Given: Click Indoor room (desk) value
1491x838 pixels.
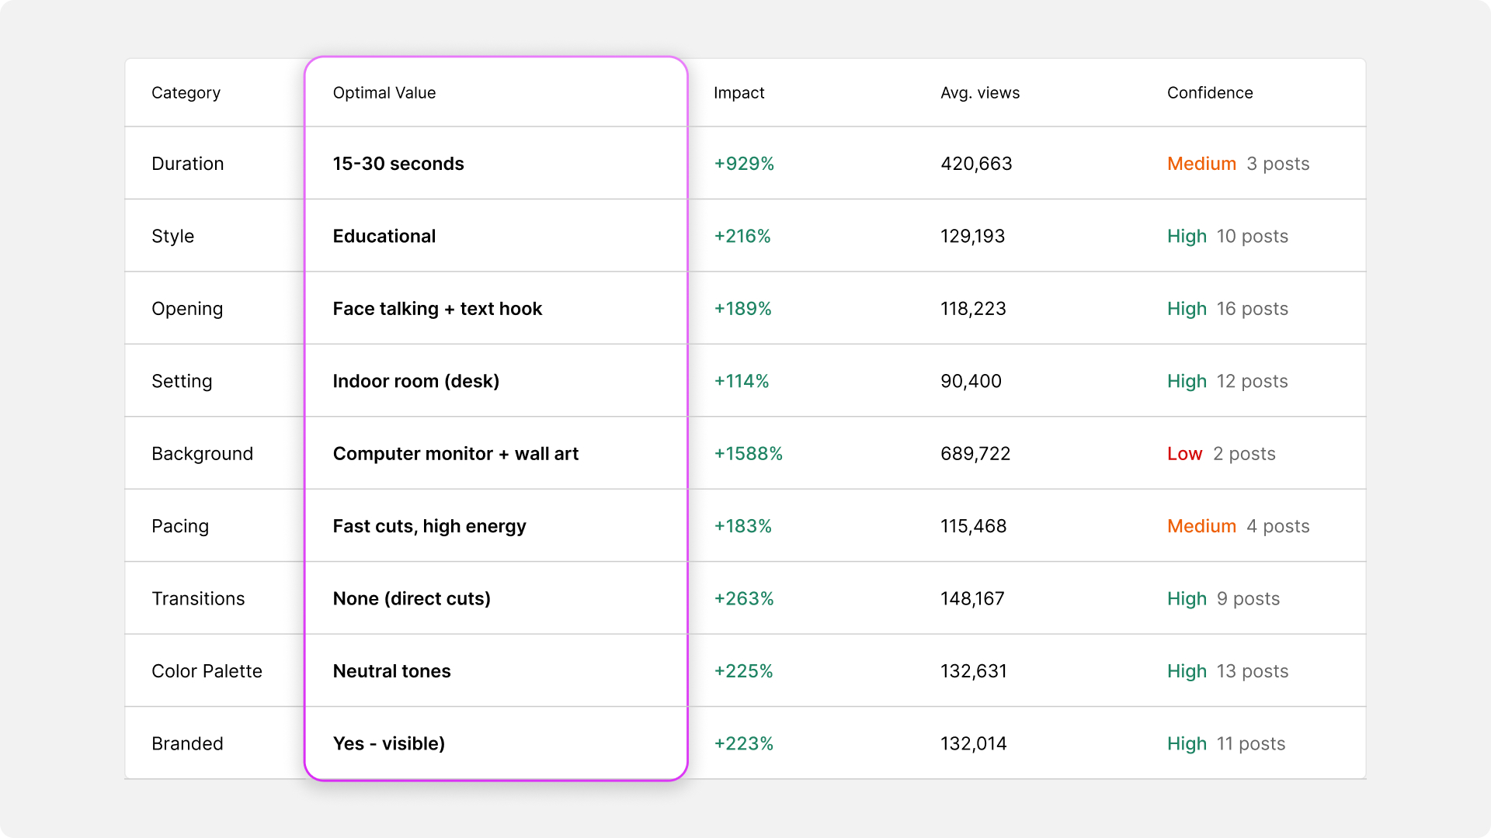Looking at the screenshot, I should (x=415, y=381).
